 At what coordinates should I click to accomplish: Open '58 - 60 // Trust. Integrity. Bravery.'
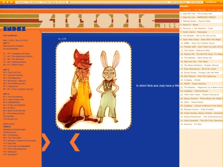[19, 89]
